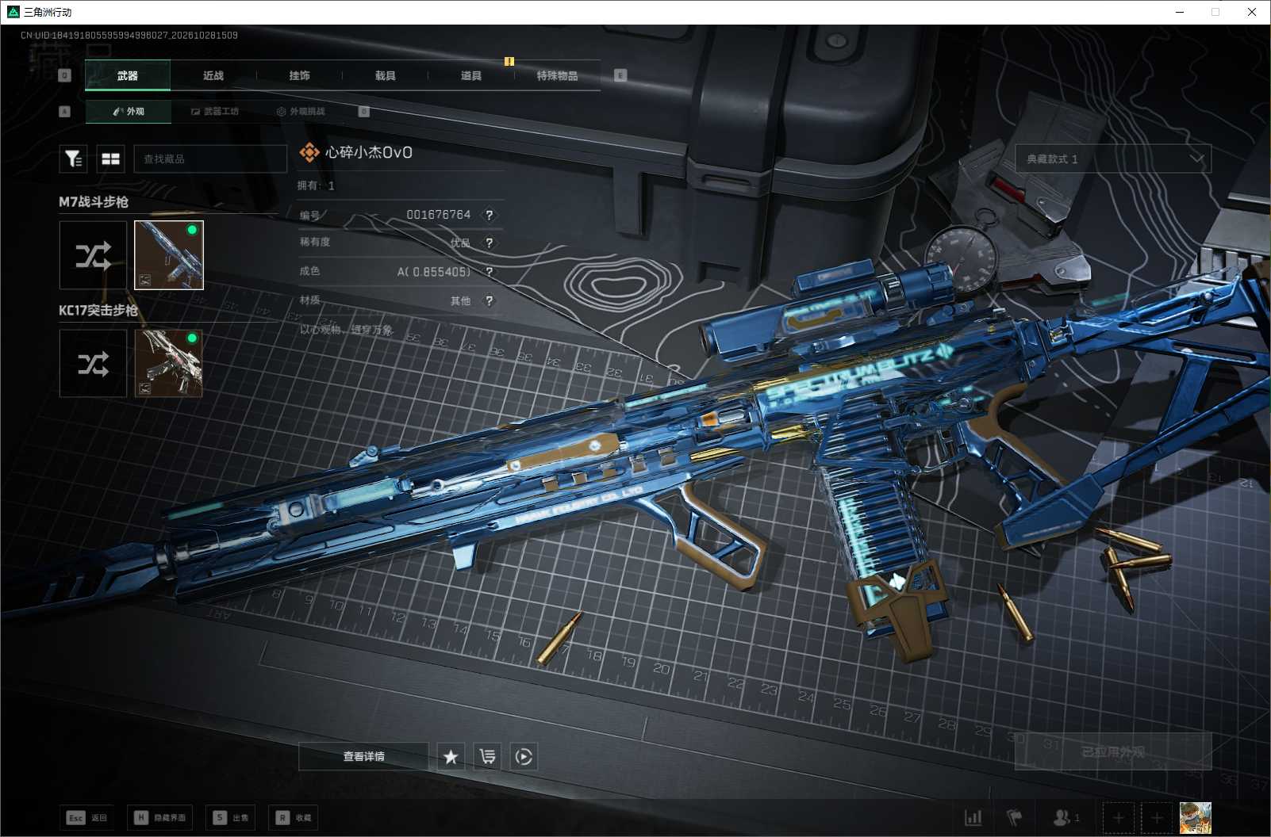Show help for 材质 material
Image resolution: width=1271 pixels, height=837 pixels.
pos(490,301)
